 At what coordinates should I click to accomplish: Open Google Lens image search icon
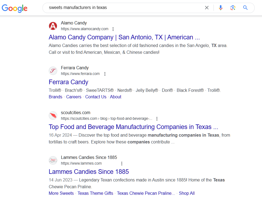[x=233, y=8]
